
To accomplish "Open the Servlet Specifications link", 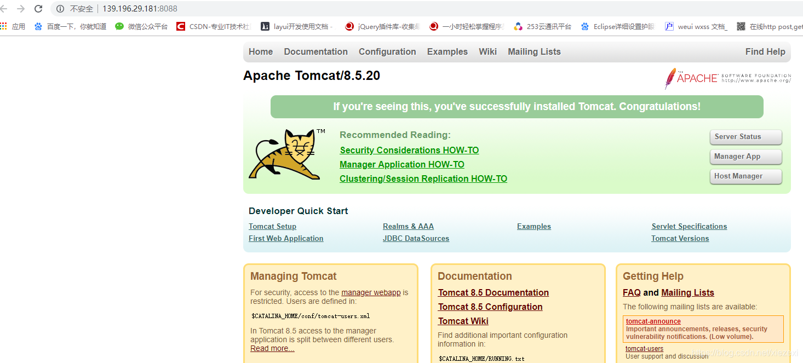I will tap(689, 226).
